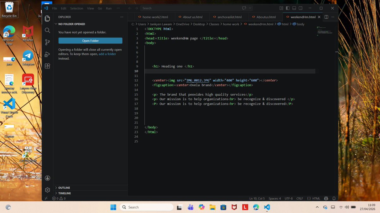380x213 pixels.
Task: Open the Run and Debug view
Action: click(x=47, y=54)
